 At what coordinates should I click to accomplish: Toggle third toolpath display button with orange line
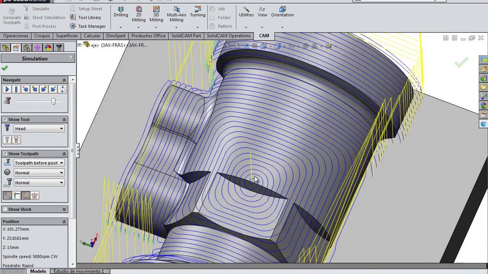[x=26, y=196]
